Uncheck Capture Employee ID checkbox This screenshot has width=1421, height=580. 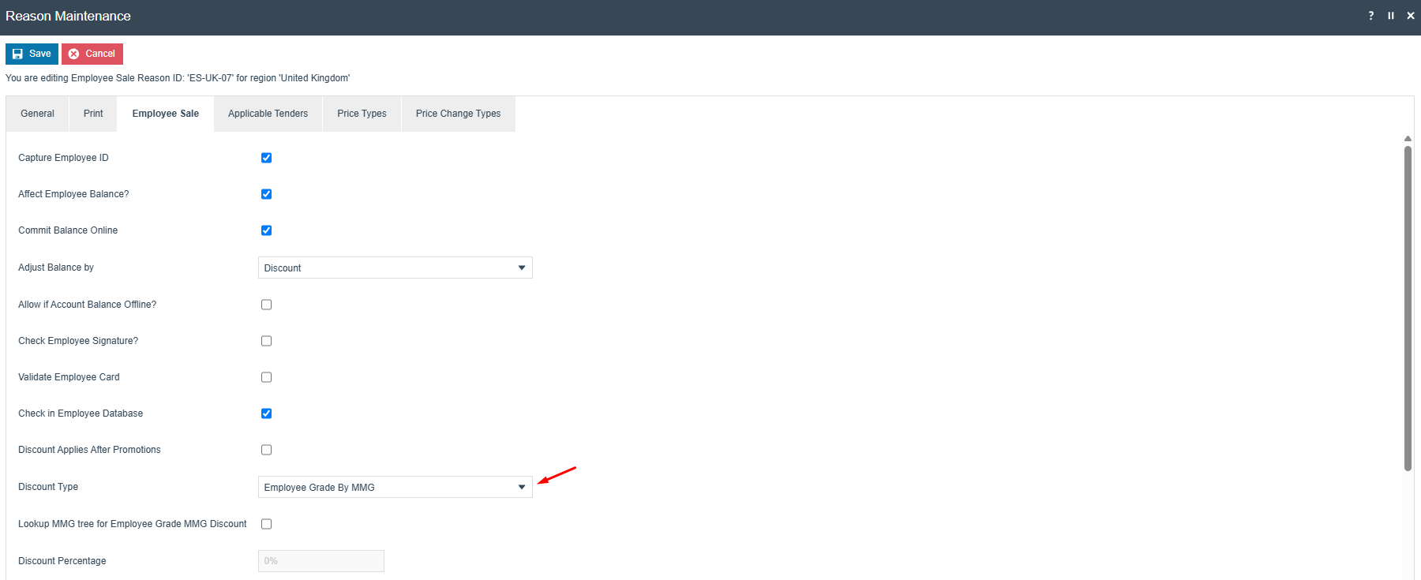(x=266, y=158)
